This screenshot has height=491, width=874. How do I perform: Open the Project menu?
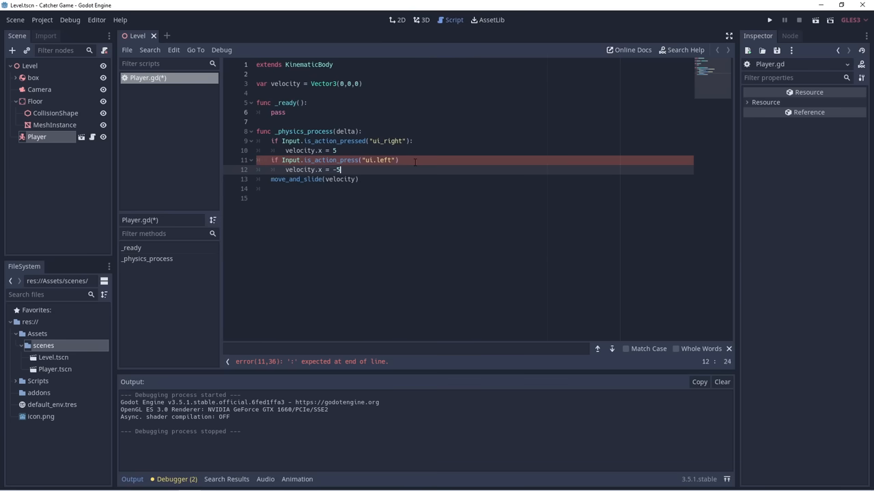pos(42,19)
